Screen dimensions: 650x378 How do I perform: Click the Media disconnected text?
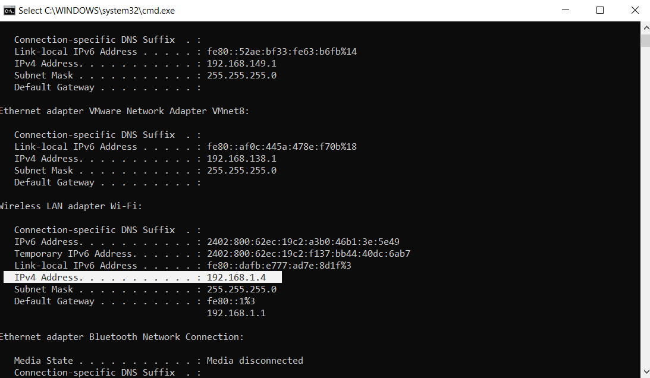(x=255, y=360)
